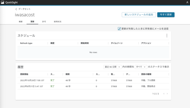
Task: Open the 許可 tab
Action: point(44,22)
